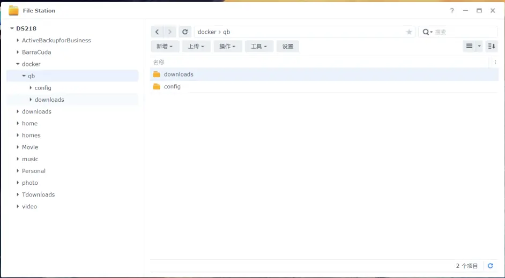Select photo shared folder
Image resolution: width=505 pixels, height=278 pixels.
[30, 183]
